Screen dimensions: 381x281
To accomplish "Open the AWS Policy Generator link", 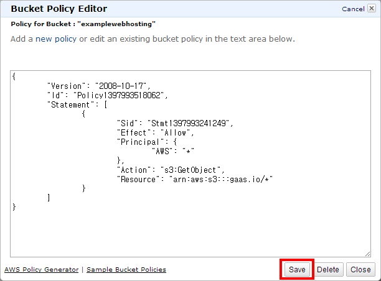I will coord(41,270).
